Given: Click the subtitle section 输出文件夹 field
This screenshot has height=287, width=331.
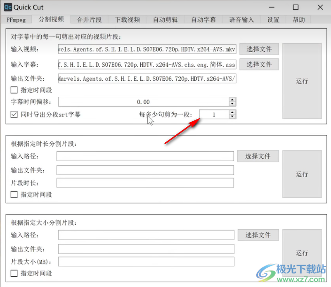Looking at the screenshot, I should [147, 78].
